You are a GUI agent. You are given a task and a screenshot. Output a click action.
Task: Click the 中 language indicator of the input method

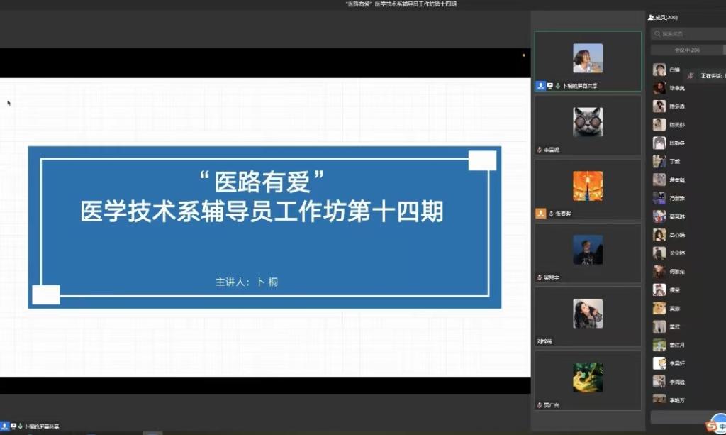tap(721, 426)
